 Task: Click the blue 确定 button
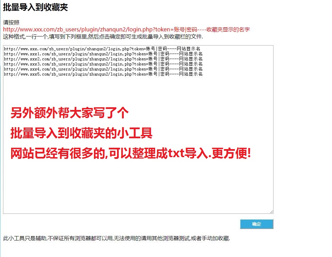click(x=257, y=224)
